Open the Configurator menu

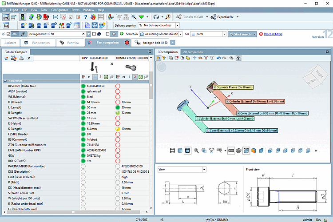(59, 10)
